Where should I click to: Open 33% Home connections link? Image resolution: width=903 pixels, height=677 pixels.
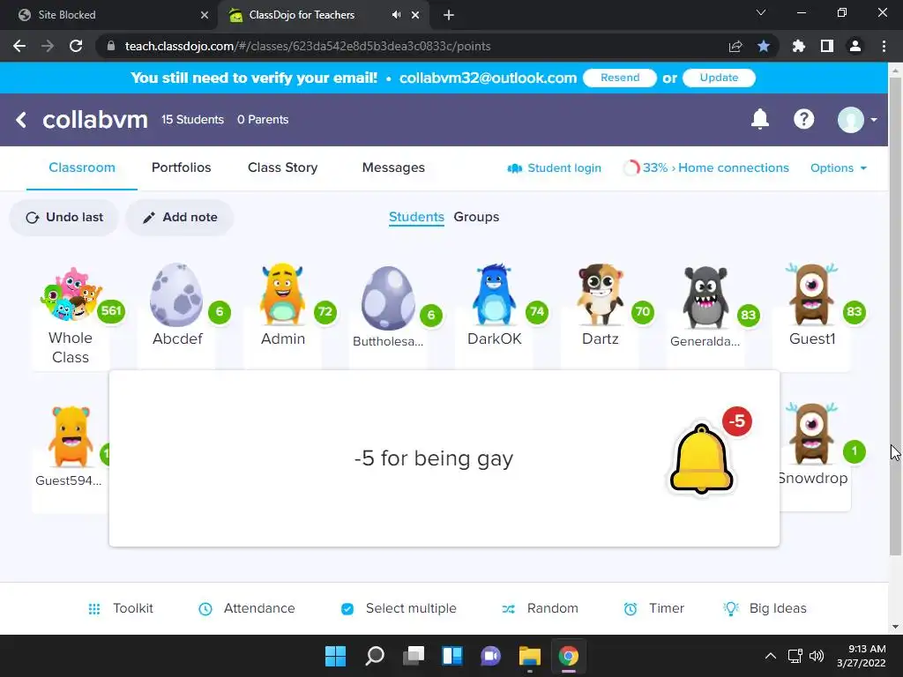(706, 168)
